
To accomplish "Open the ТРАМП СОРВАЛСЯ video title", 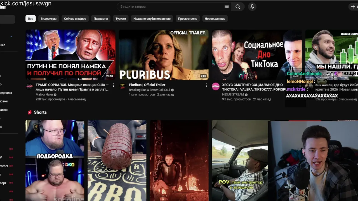I will (72, 87).
